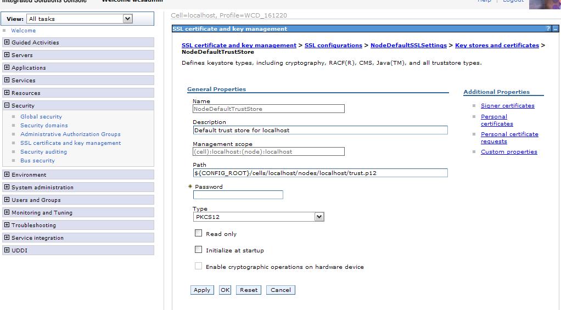This screenshot has height=310, width=561.
Task: Click the Apply button
Action: (202, 290)
